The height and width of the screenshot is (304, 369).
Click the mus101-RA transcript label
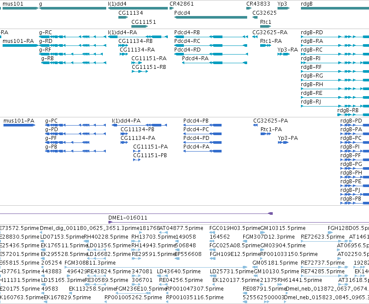(18, 41)
